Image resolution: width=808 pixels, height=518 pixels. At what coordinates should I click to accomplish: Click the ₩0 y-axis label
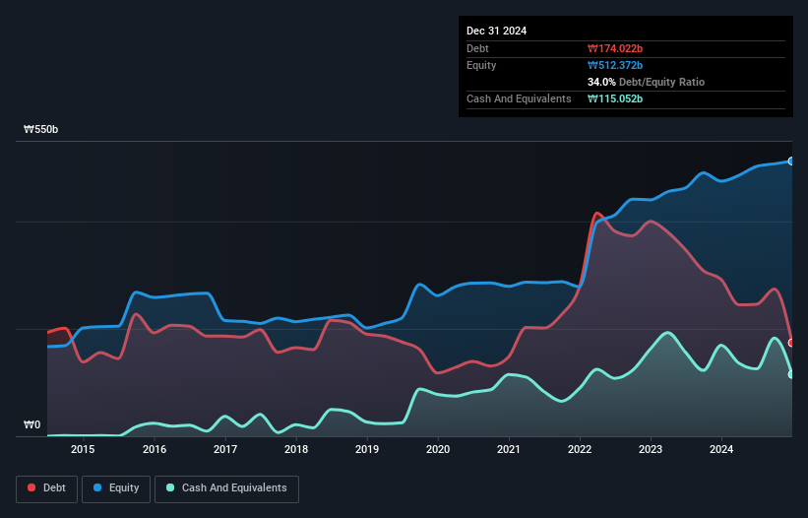pyautogui.click(x=31, y=424)
